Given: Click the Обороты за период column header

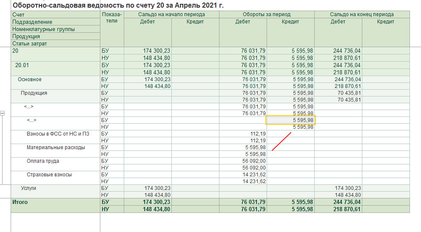Looking at the screenshot, I should tap(267, 14).
